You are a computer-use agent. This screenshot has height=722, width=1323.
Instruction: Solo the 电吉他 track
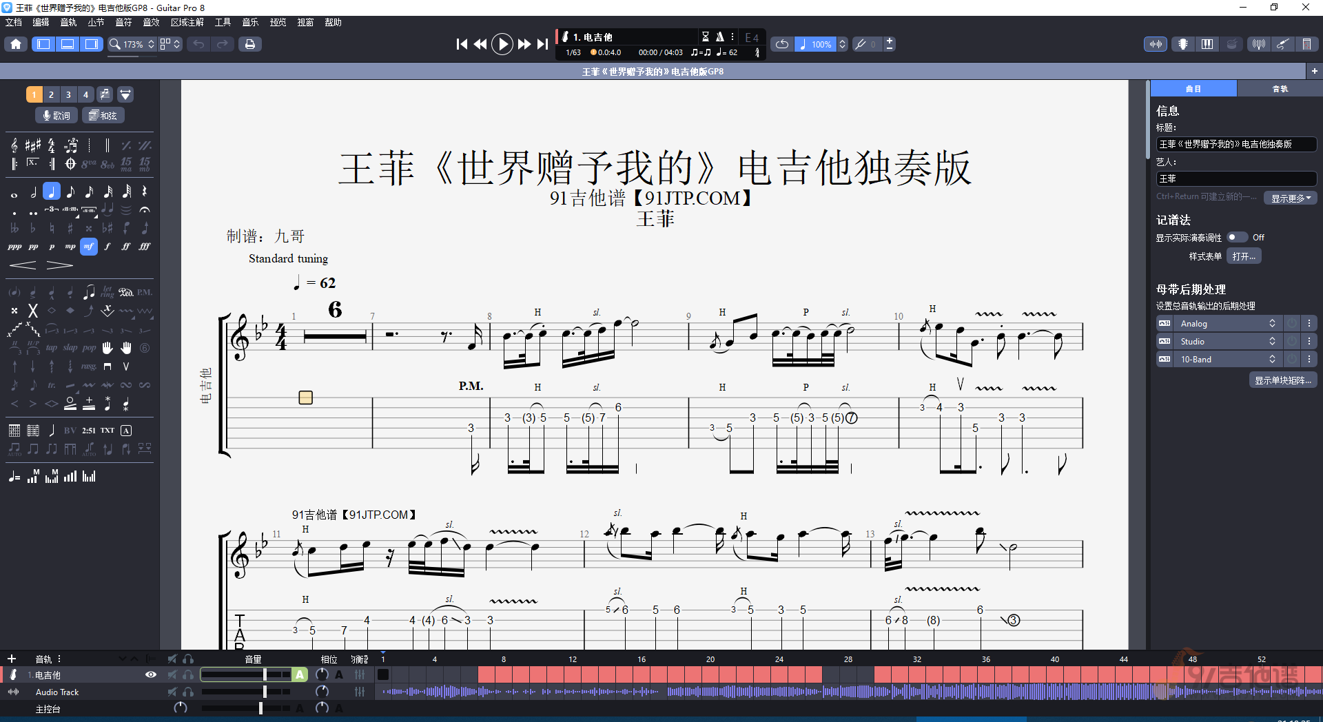(x=188, y=674)
